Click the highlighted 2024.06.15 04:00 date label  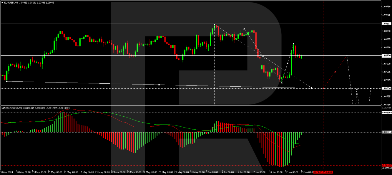(x=323, y=172)
